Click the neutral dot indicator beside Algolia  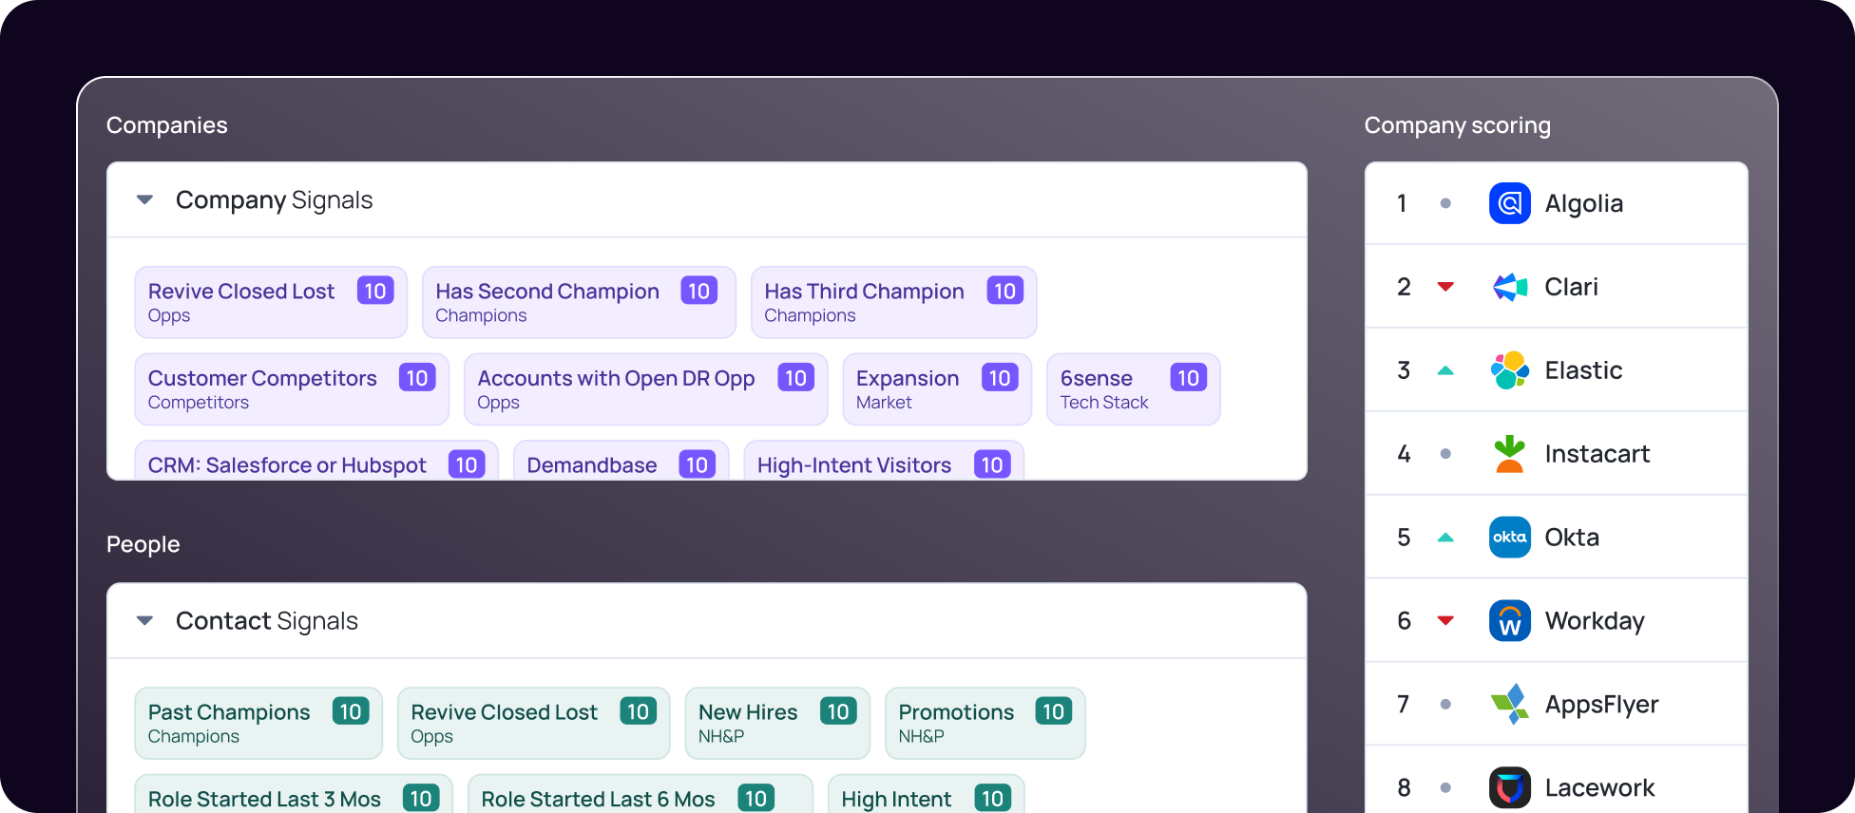(x=1445, y=203)
